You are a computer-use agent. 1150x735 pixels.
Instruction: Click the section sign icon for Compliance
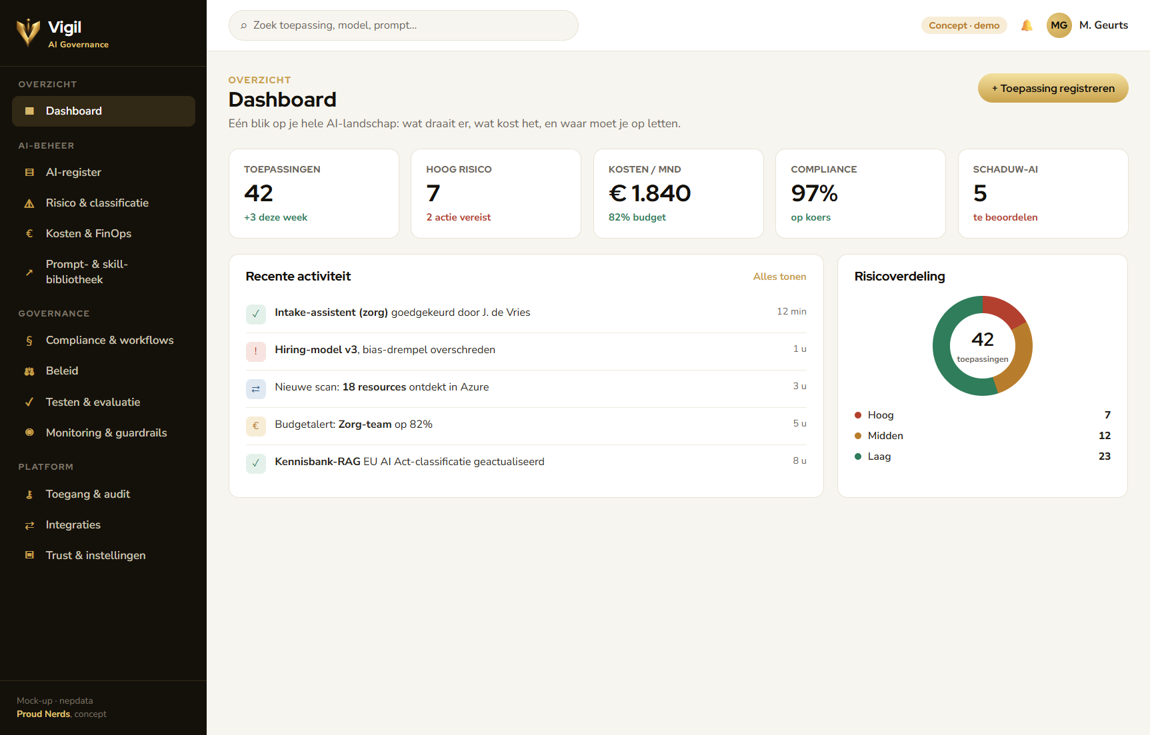(29, 341)
